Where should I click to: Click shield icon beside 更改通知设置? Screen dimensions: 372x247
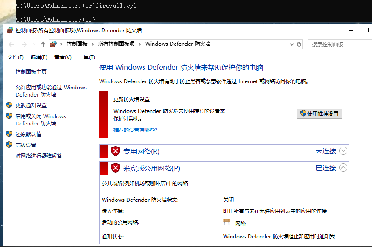pyautogui.click(x=9, y=105)
